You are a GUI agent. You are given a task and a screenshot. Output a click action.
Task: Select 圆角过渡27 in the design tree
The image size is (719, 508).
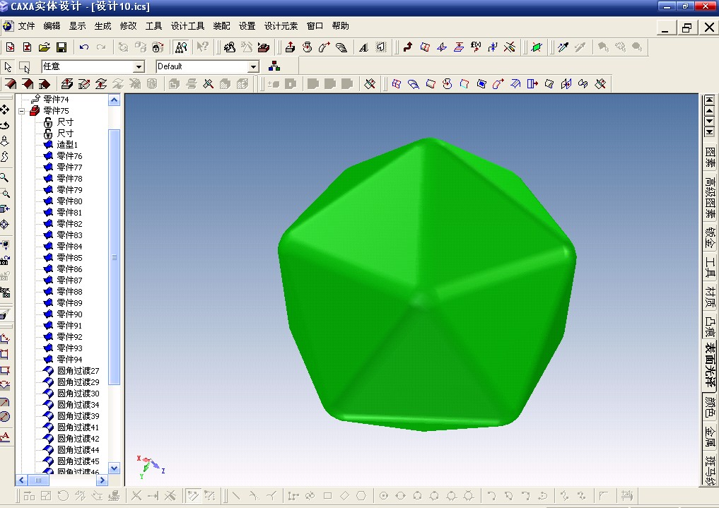click(78, 371)
